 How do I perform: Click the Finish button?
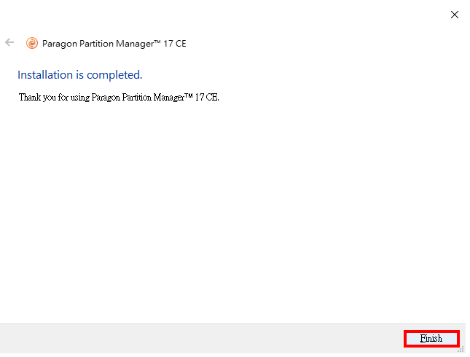click(x=431, y=339)
